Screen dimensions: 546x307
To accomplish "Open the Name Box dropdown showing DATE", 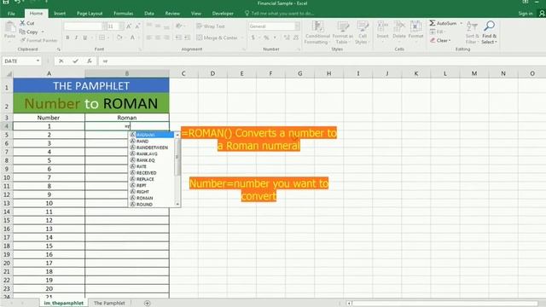I will click(x=38, y=61).
